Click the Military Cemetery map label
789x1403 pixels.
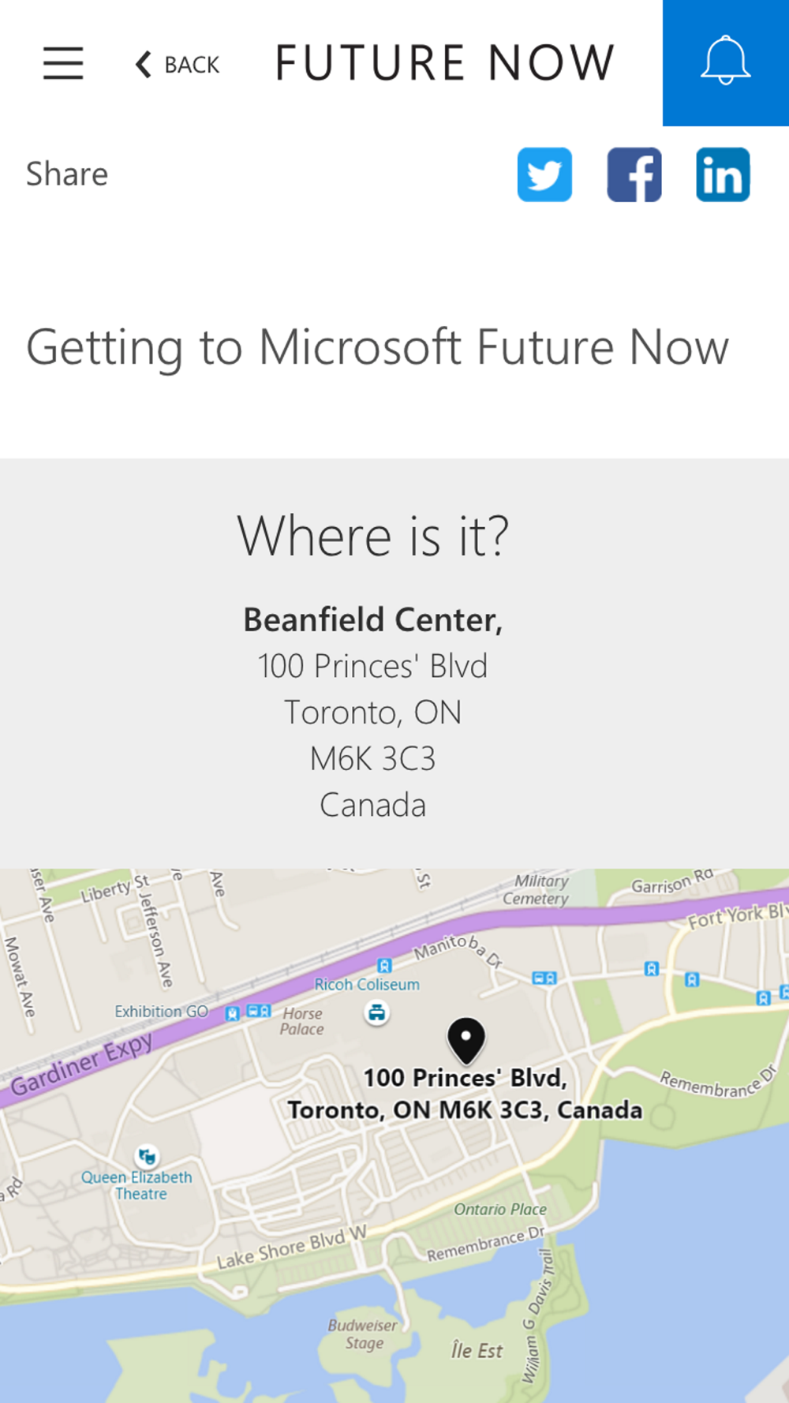(x=537, y=889)
